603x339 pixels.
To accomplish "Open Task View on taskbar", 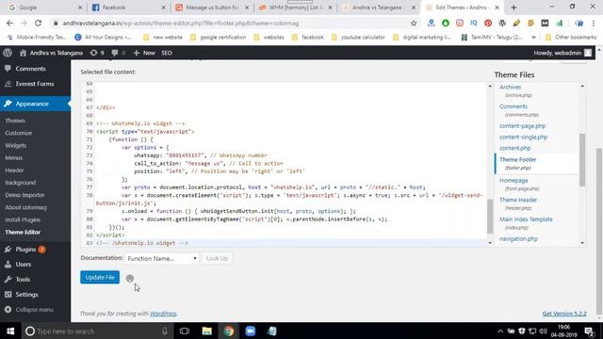I will [x=185, y=331].
